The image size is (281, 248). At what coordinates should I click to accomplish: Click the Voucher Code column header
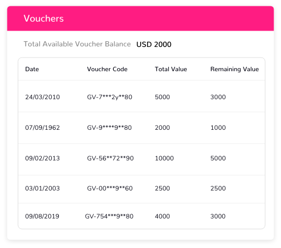107,69
